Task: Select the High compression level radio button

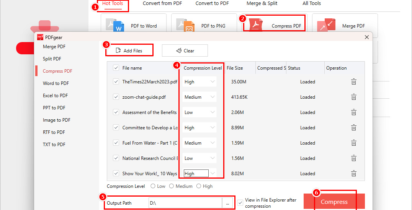Action: (x=199, y=186)
